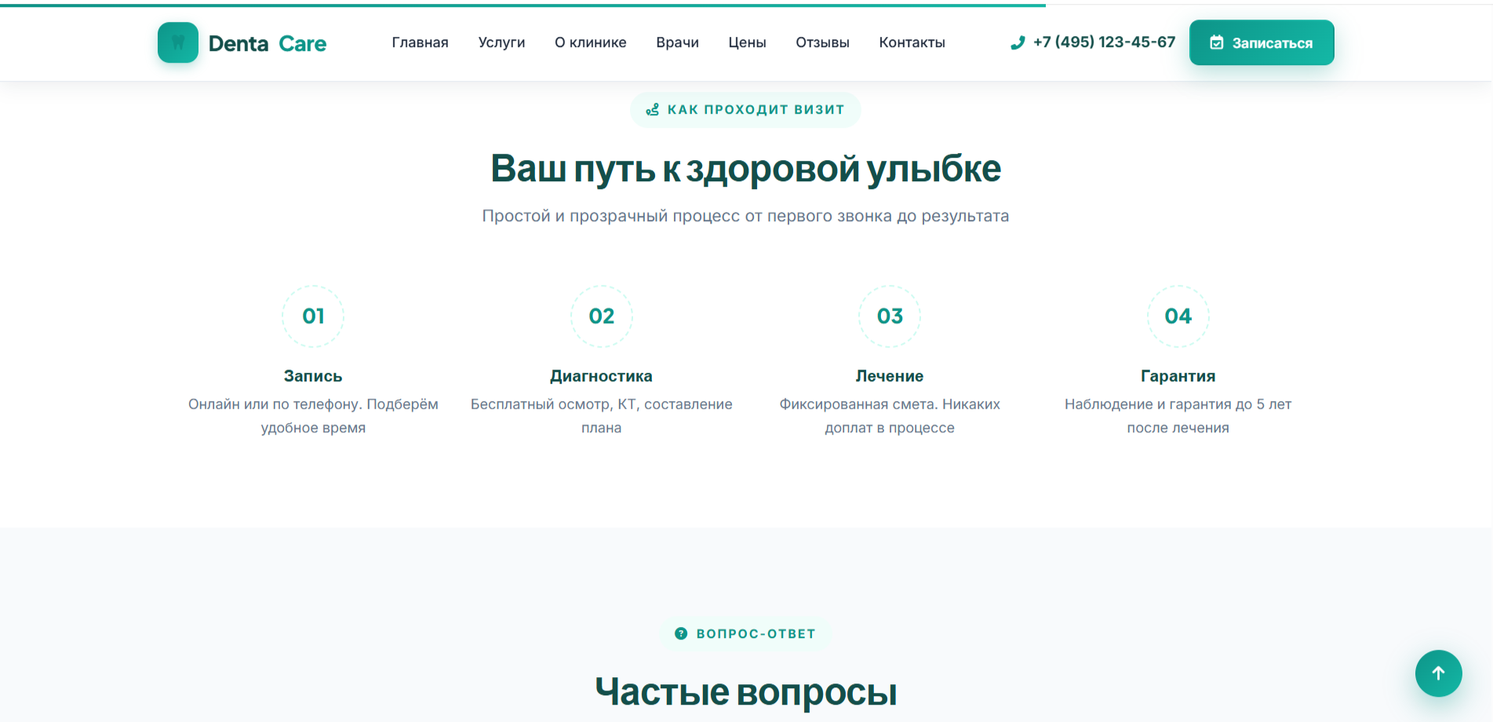The width and height of the screenshot is (1493, 722).
Task: Open the Услуги menu item
Action: pyautogui.click(x=501, y=42)
